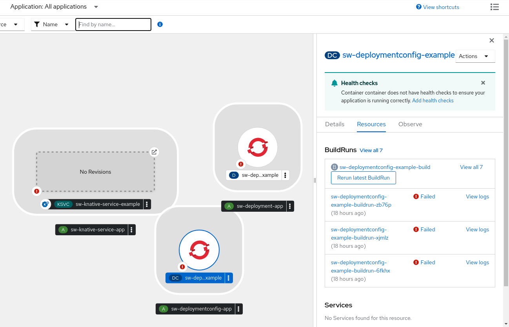
Task: Close the side panel with X
Action: click(492, 40)
